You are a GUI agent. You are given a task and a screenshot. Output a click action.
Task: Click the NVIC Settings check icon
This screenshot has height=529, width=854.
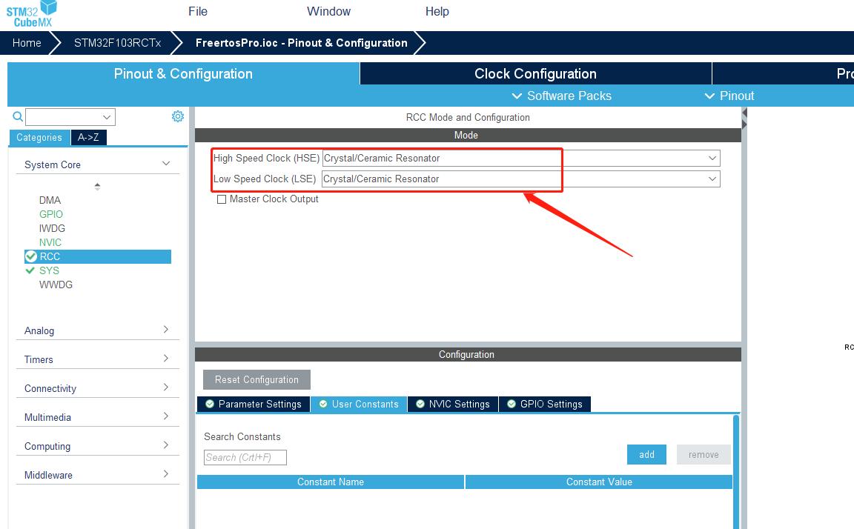pyautogui.click(x=420, y=404)
